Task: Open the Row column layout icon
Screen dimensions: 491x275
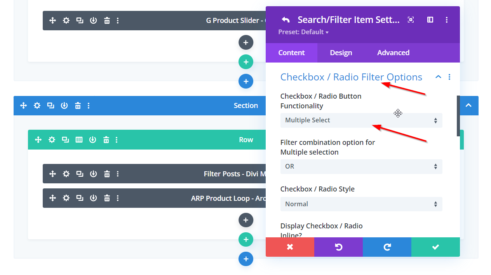Action: tap(79, 140)
